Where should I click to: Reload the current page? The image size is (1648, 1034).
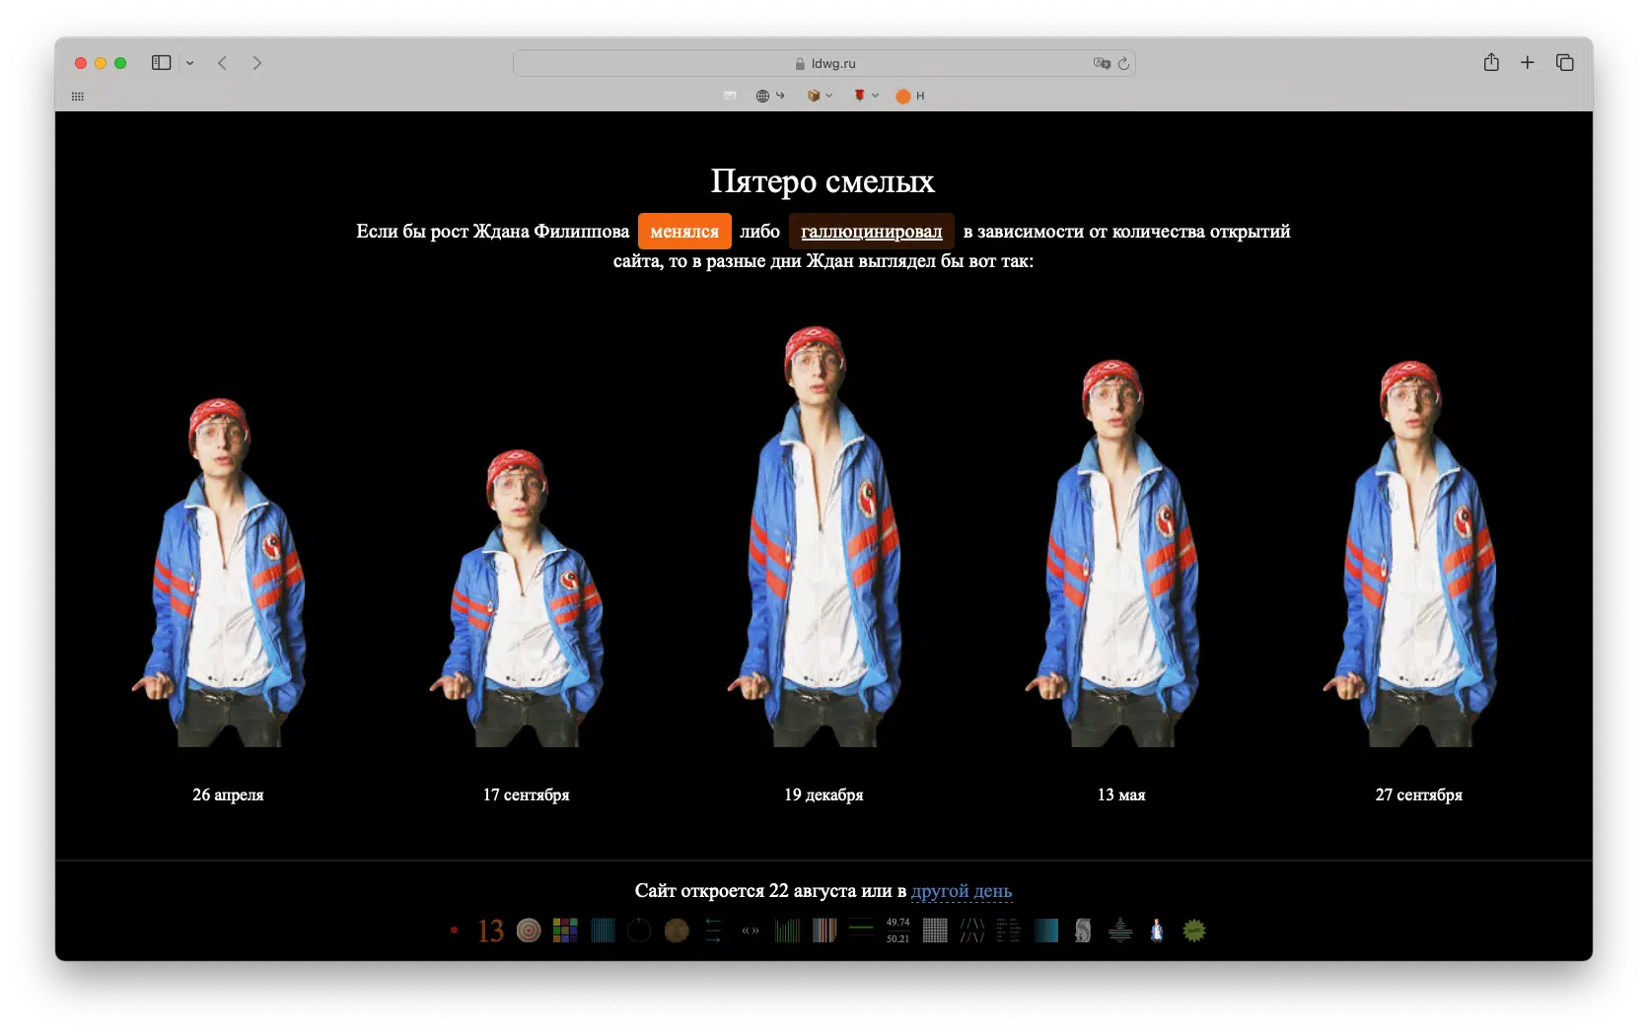coord(1123,63)
